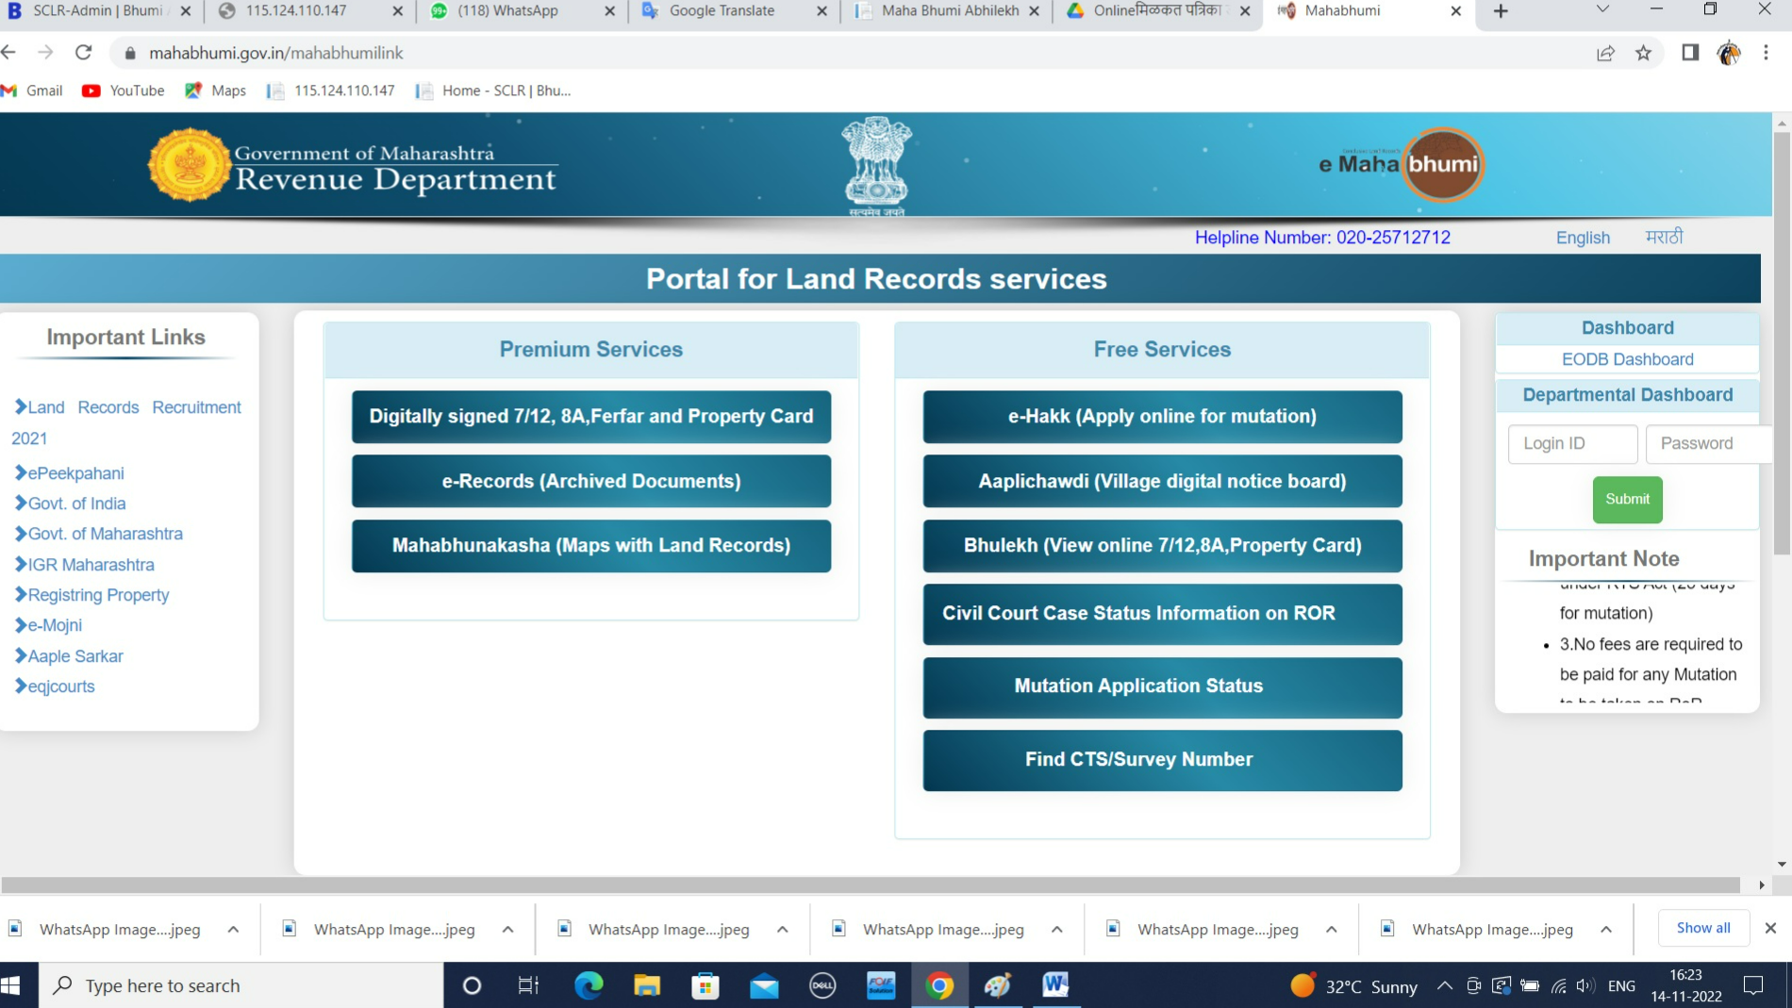
Task: Open the tab search dropdown arrow
Action: [1602, 10]
